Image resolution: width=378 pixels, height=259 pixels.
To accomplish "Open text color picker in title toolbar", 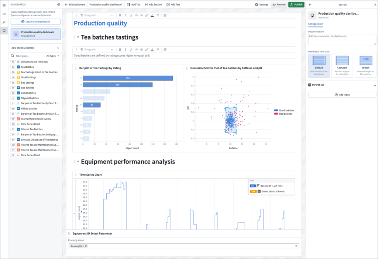I will coord(152,15).
